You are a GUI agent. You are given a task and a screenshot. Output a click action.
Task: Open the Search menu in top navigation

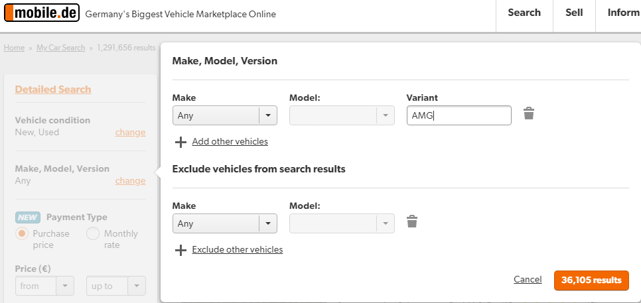pyautogui.click(x=524, y=13)
